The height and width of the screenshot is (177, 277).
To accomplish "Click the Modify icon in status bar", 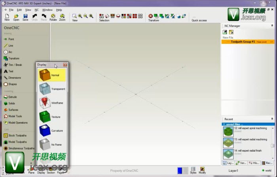I will 202,170.
